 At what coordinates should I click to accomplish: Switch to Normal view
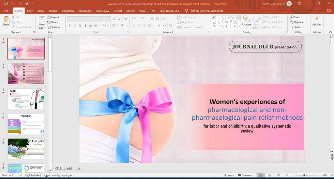pos(261,175)
